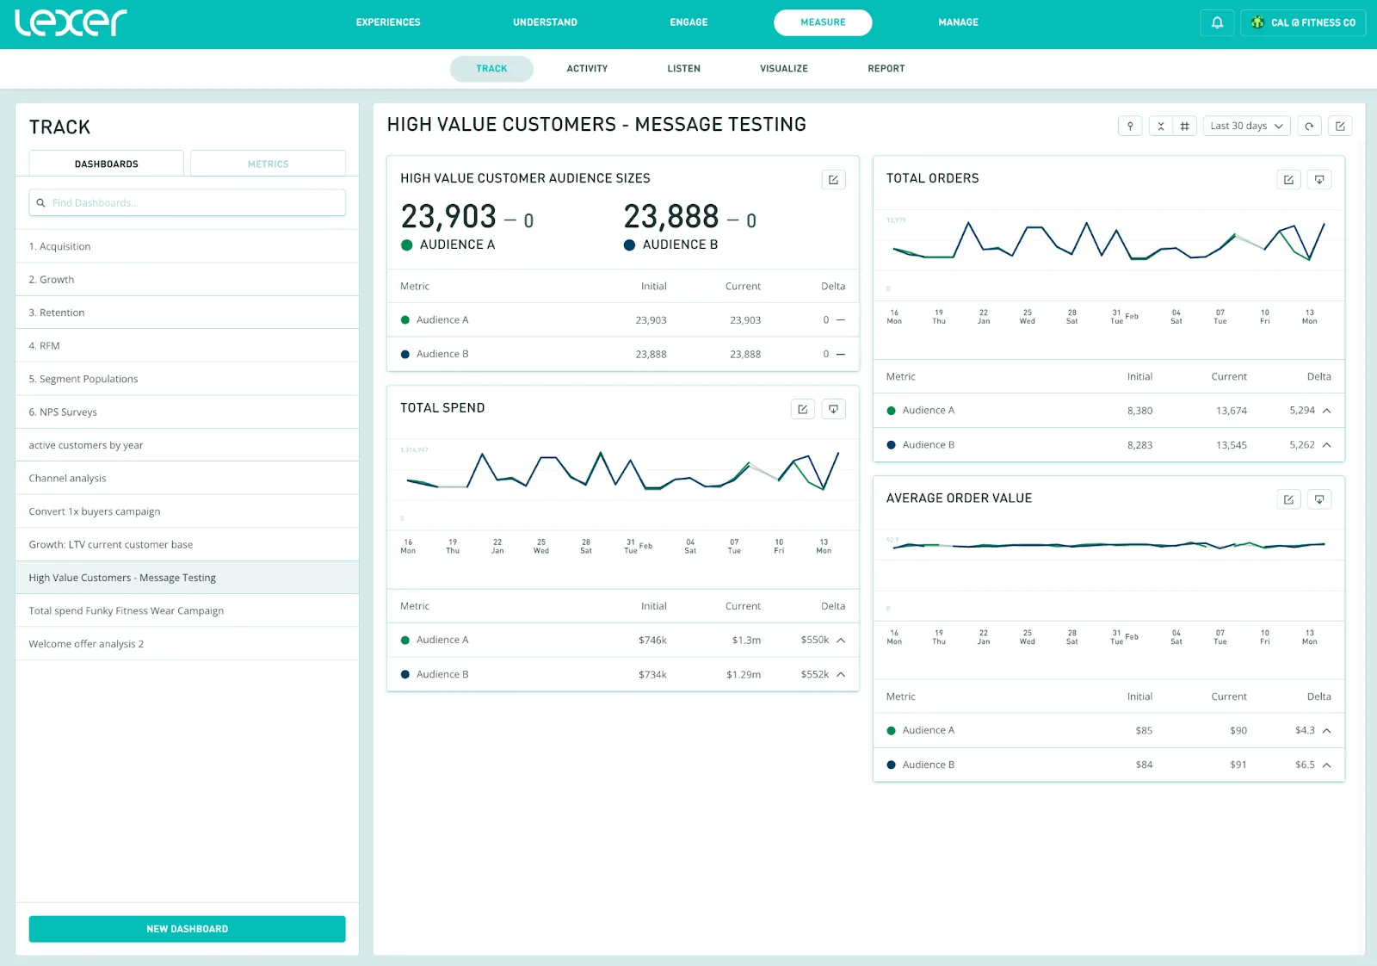Select the Metrics tab

(x=268, y=164)
